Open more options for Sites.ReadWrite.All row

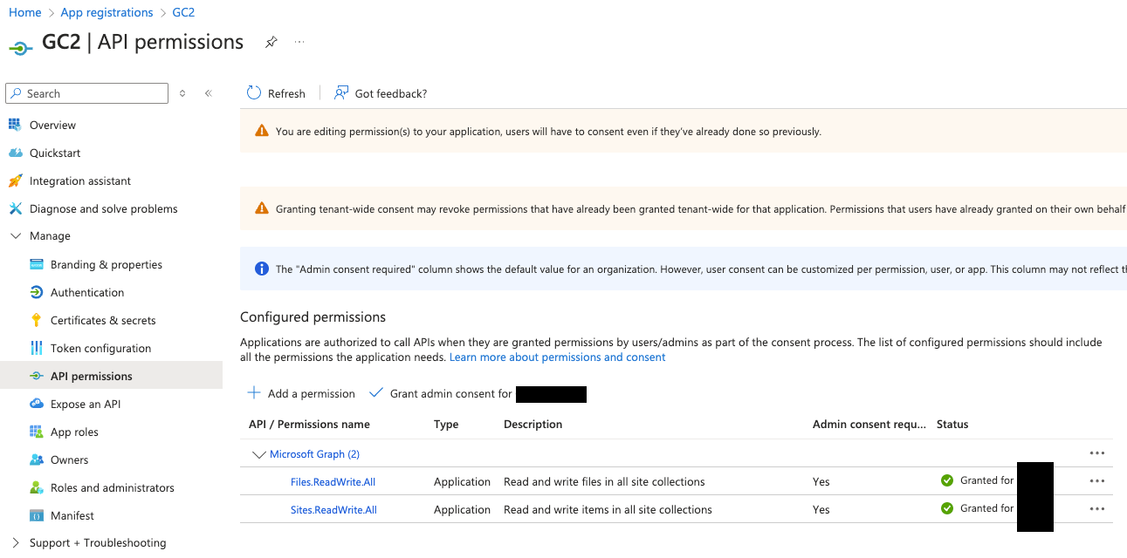click(x=1096, y=509)
